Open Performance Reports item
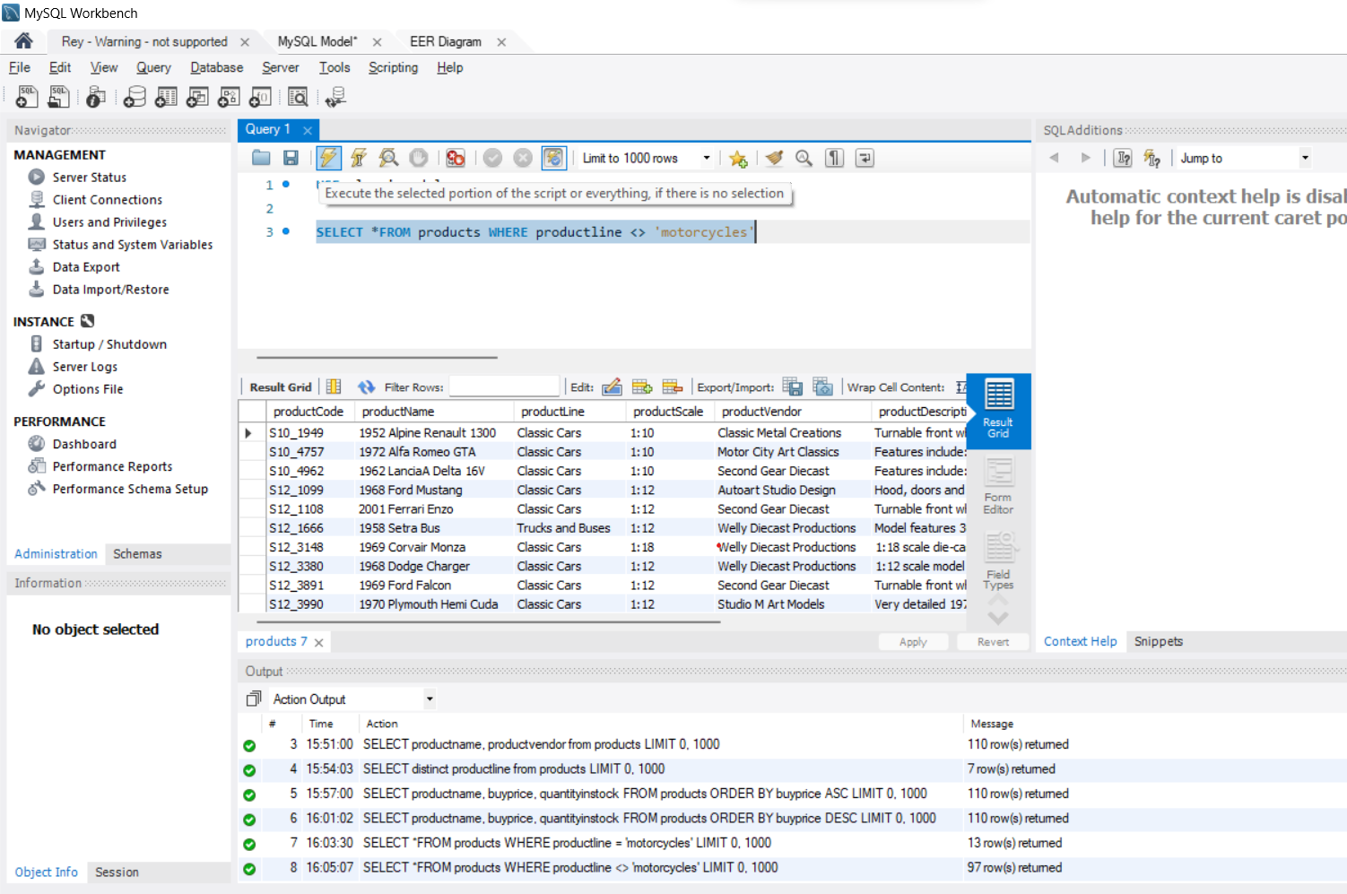The width and height of the screenshot is (1347, 894). 112,466
